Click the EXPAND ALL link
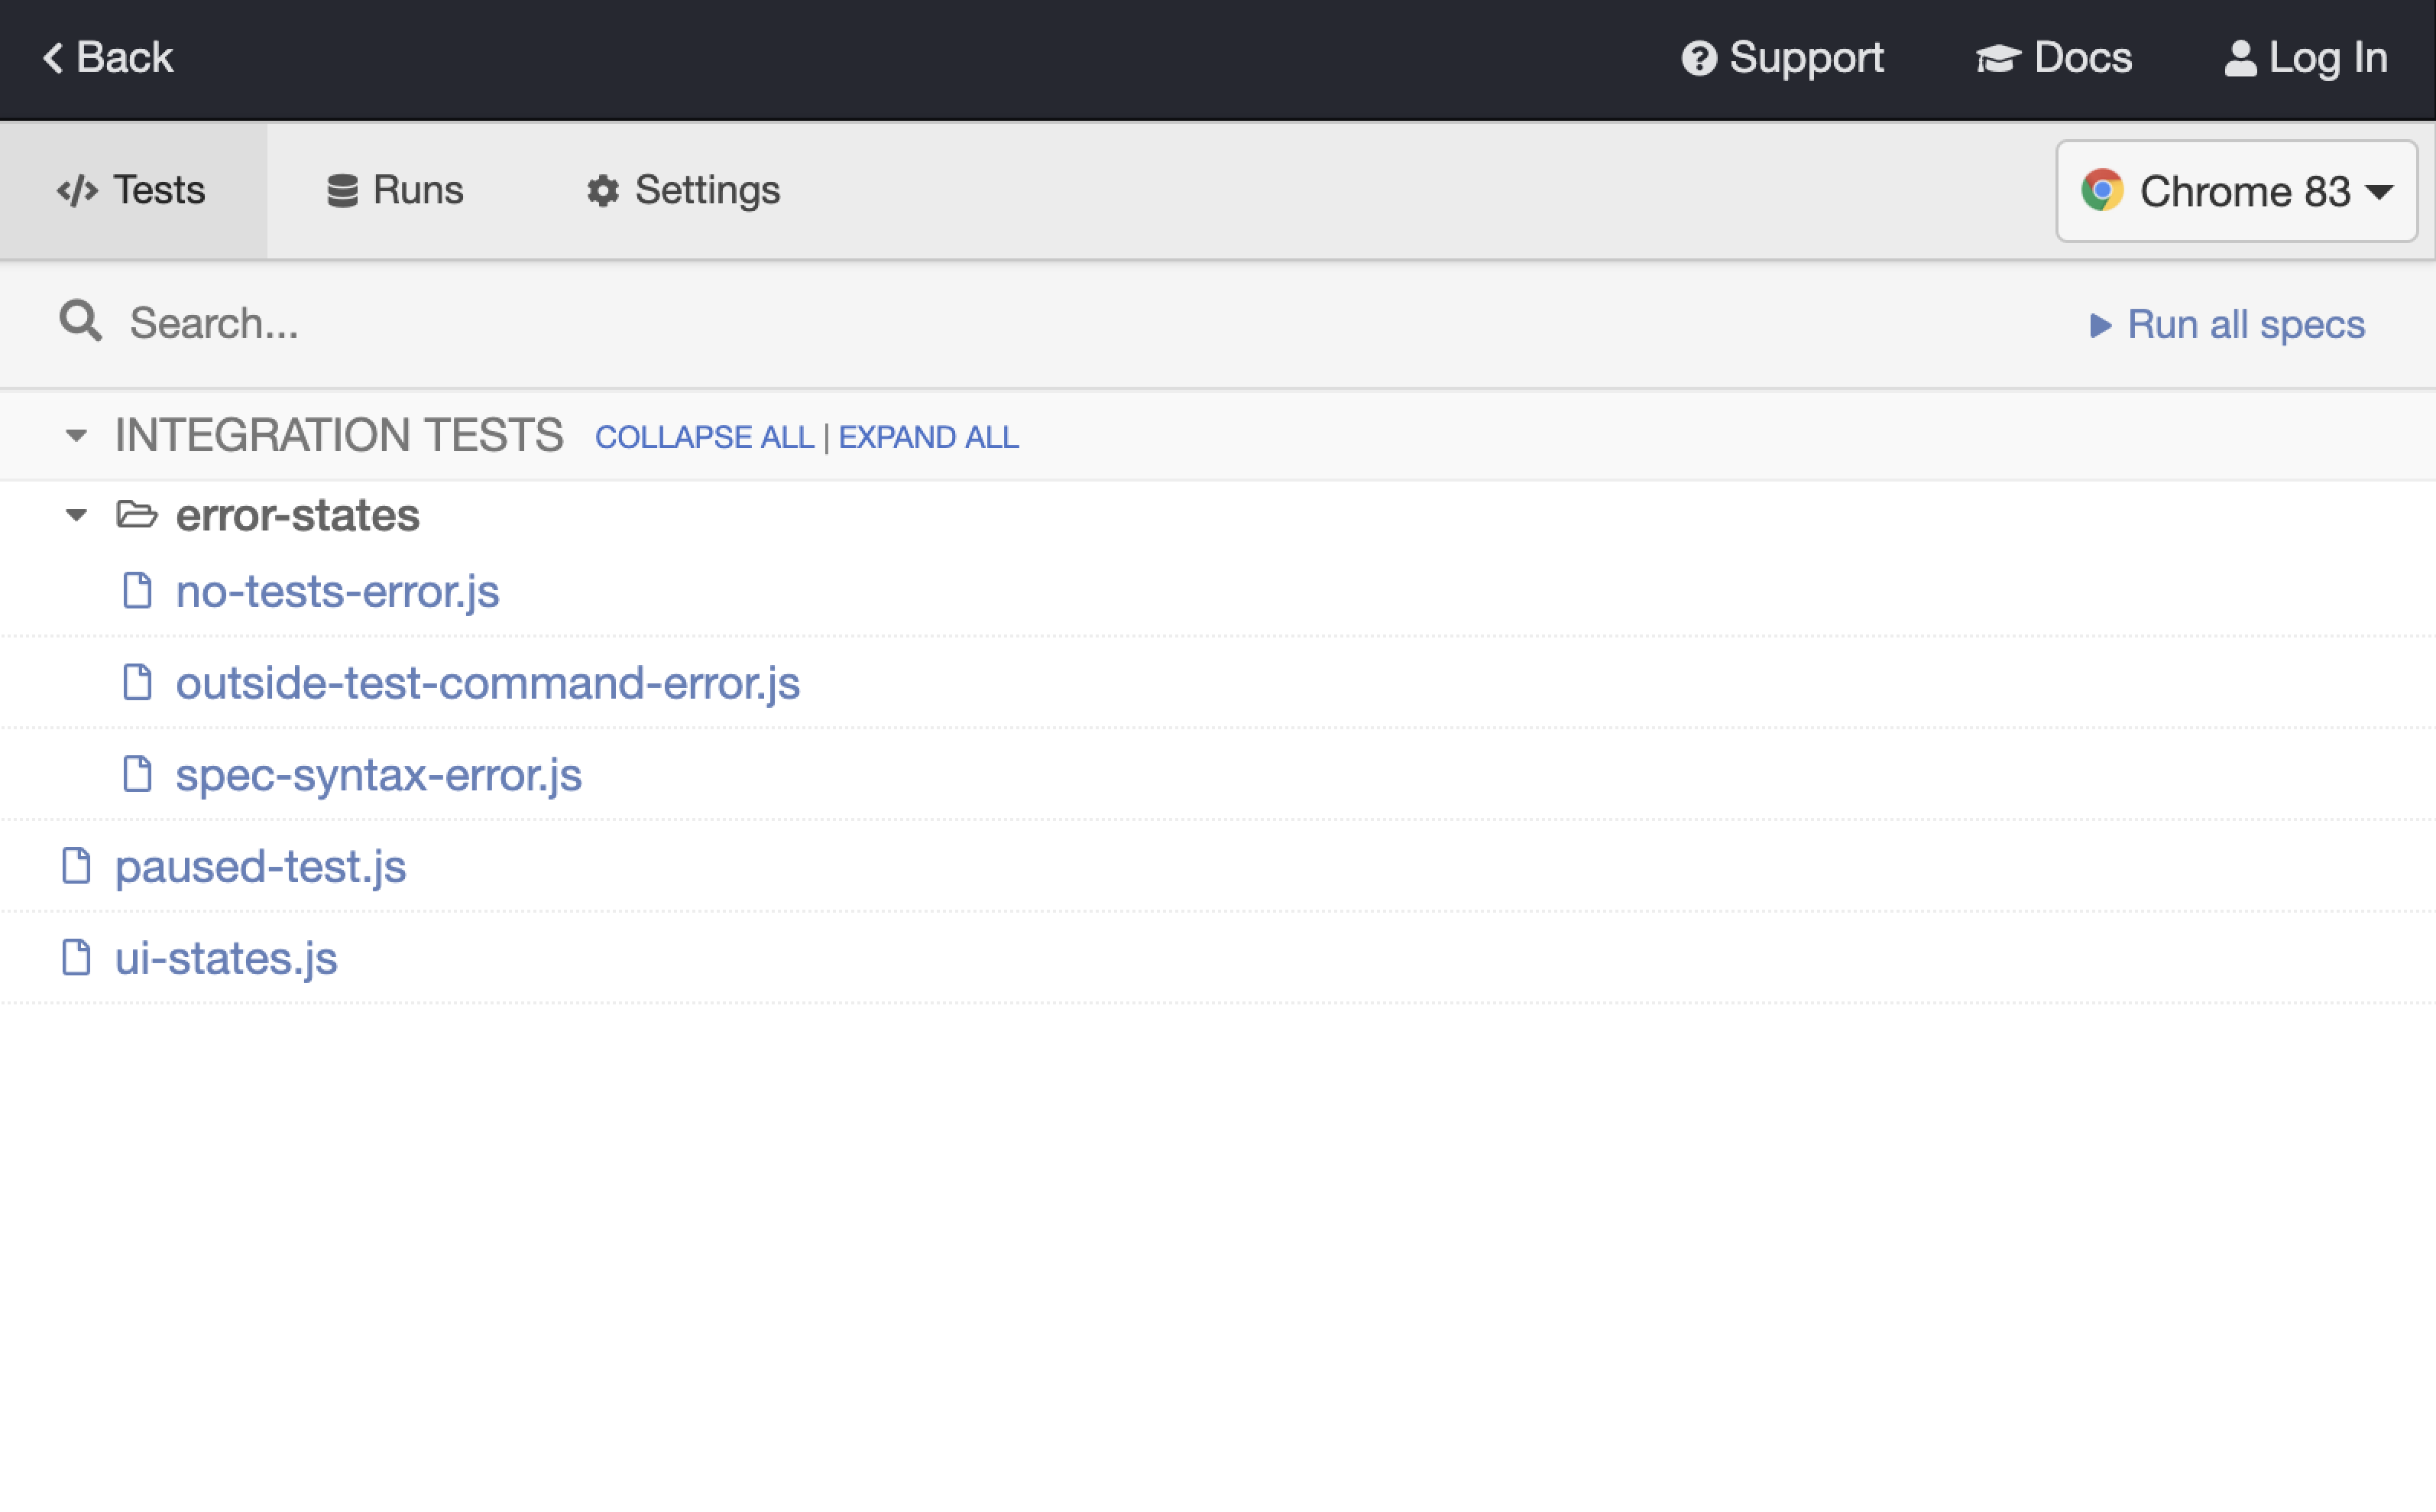 pos(928,436)
